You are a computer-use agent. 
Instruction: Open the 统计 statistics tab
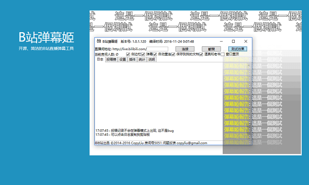point(142,60)
